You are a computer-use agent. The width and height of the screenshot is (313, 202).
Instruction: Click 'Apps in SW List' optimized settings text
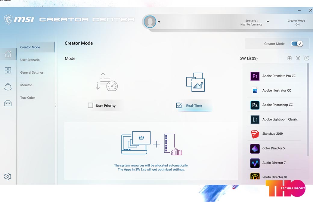pyautogui.click(x=151, y=169)
